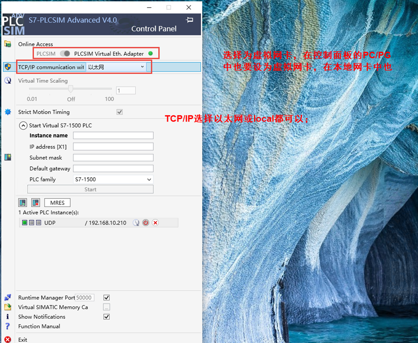Click the run all instances icon
This screenshot has width=418, height=343.
23,203
